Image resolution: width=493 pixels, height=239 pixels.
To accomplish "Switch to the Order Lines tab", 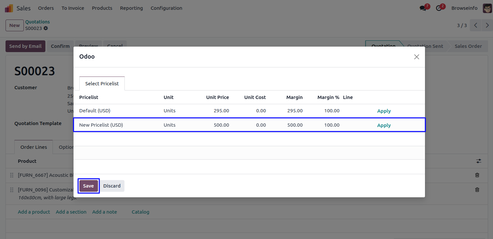I will pyautogui.click(x=34, y=147).
